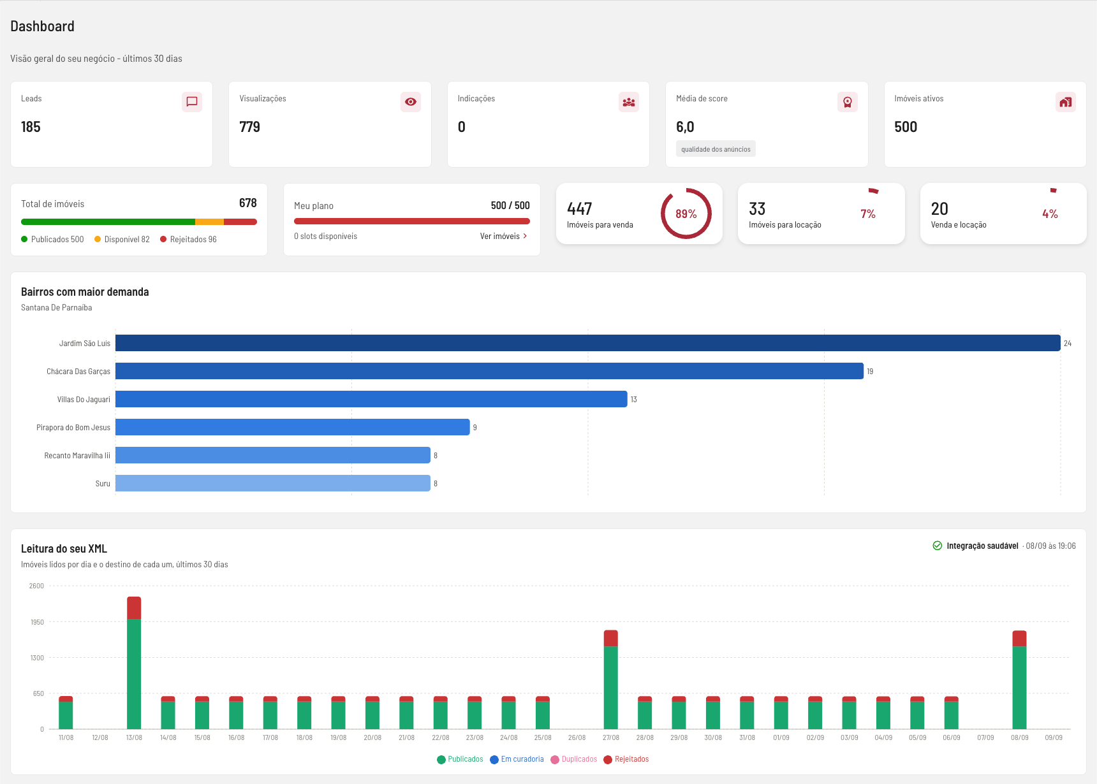Click the 33 Imóveis para locação text
The width and height of the screenshot is (1097, 784).
point(784,215)
